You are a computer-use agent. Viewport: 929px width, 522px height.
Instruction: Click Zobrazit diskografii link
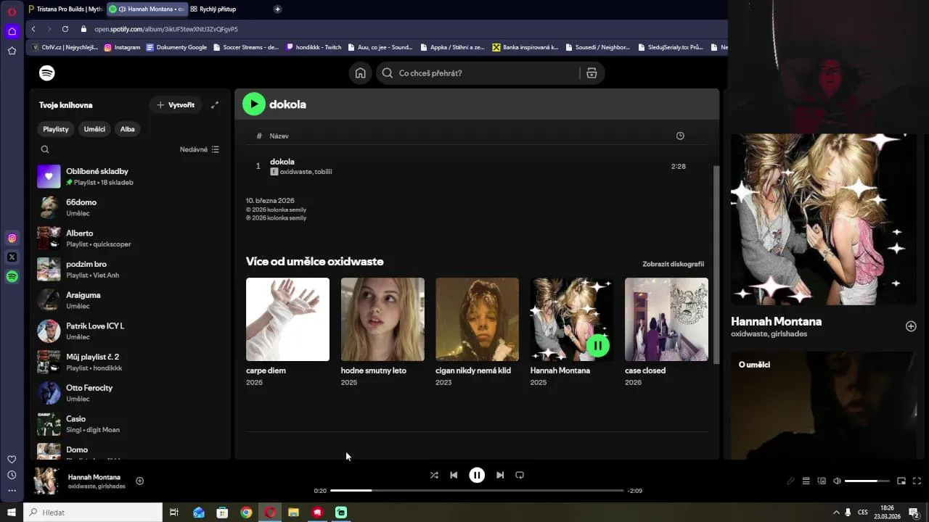point(673,264)
